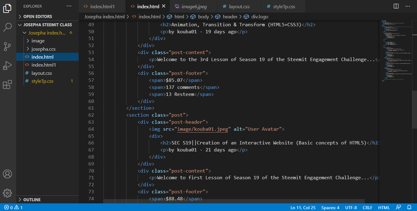Change indentation via Spaces: 4

[330, 208]
